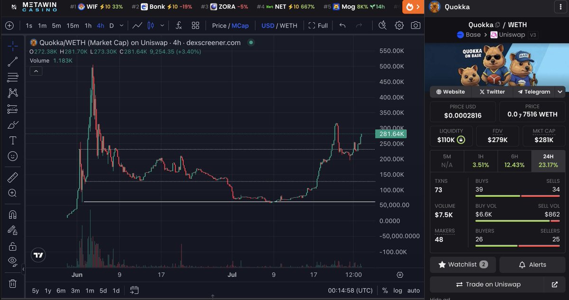Expand the drawing toolbar side arrow
Image resolution: width=569 pixels, height=300 pixels.
coord(24,269)
